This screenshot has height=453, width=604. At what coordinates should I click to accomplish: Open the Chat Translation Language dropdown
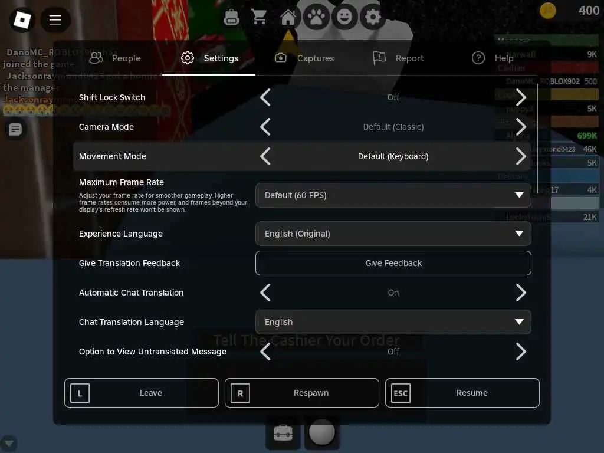393,322
